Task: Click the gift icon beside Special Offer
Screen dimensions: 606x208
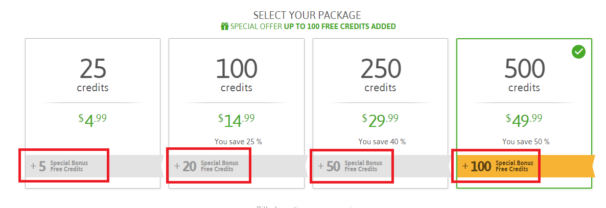Action: (224, 27)
